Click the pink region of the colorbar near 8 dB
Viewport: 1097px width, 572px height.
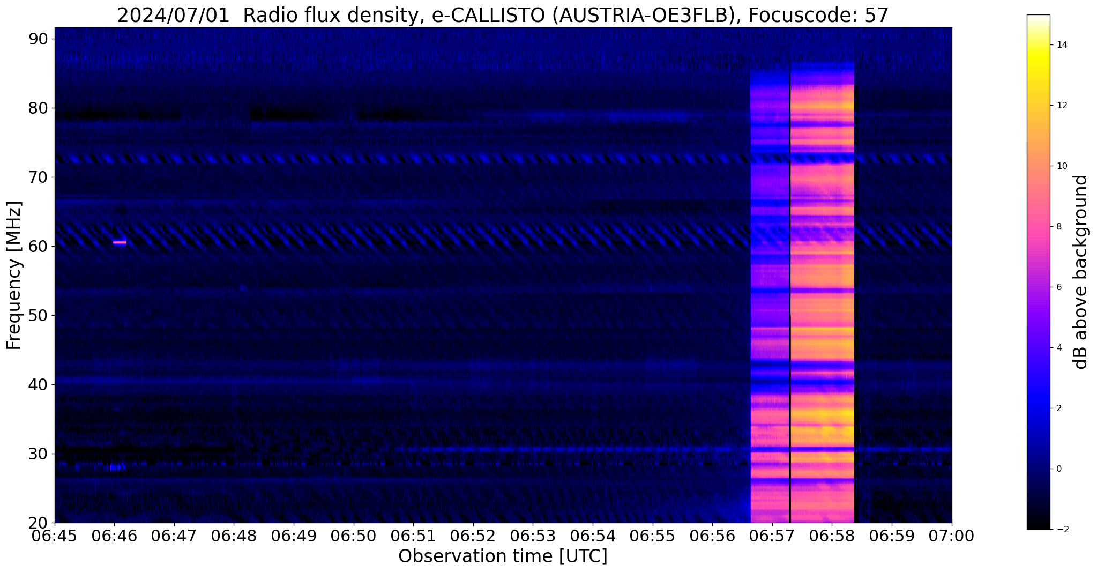(x=1038, y=226)
